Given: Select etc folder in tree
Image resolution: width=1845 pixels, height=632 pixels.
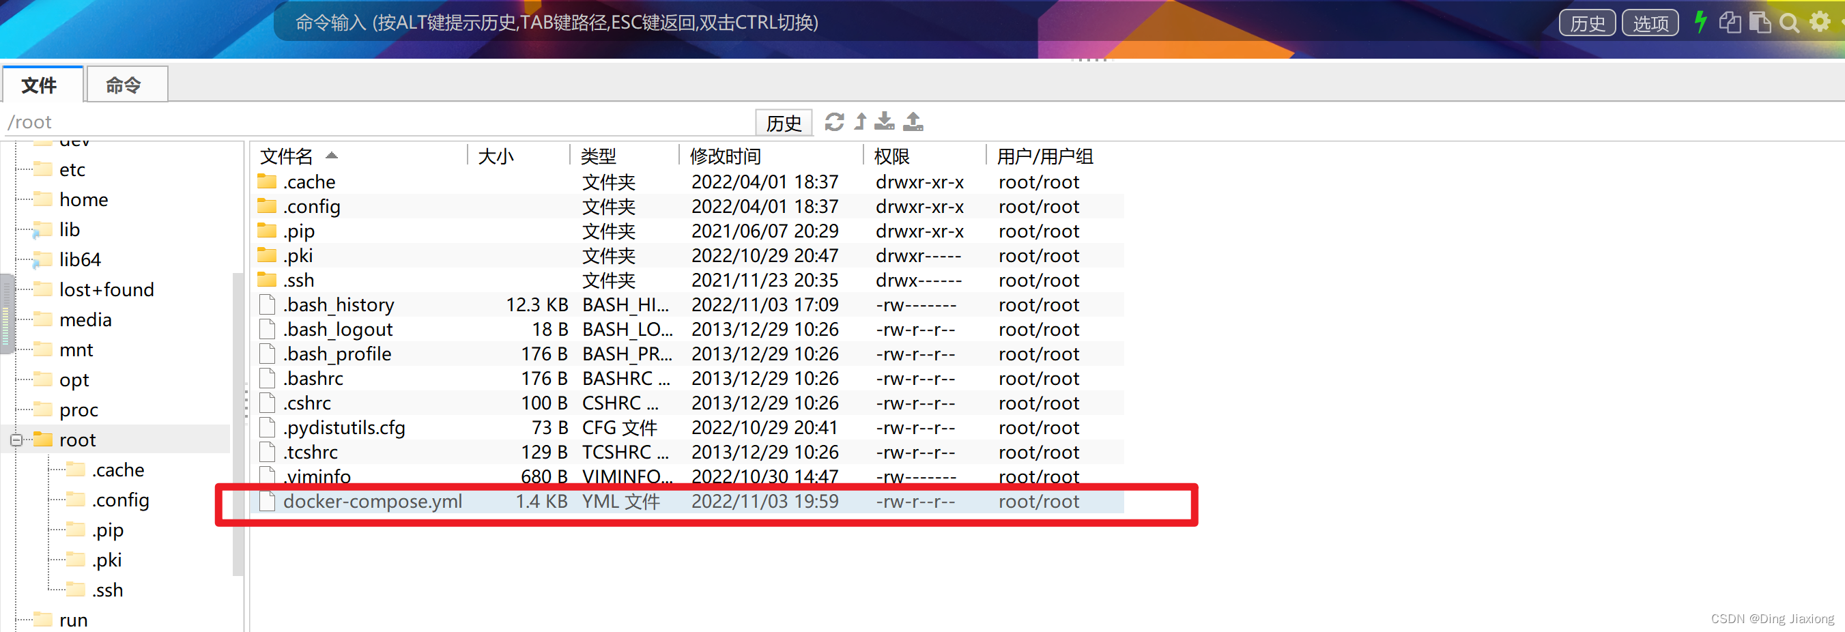Looking at the screenshot, I should (72, 170).
